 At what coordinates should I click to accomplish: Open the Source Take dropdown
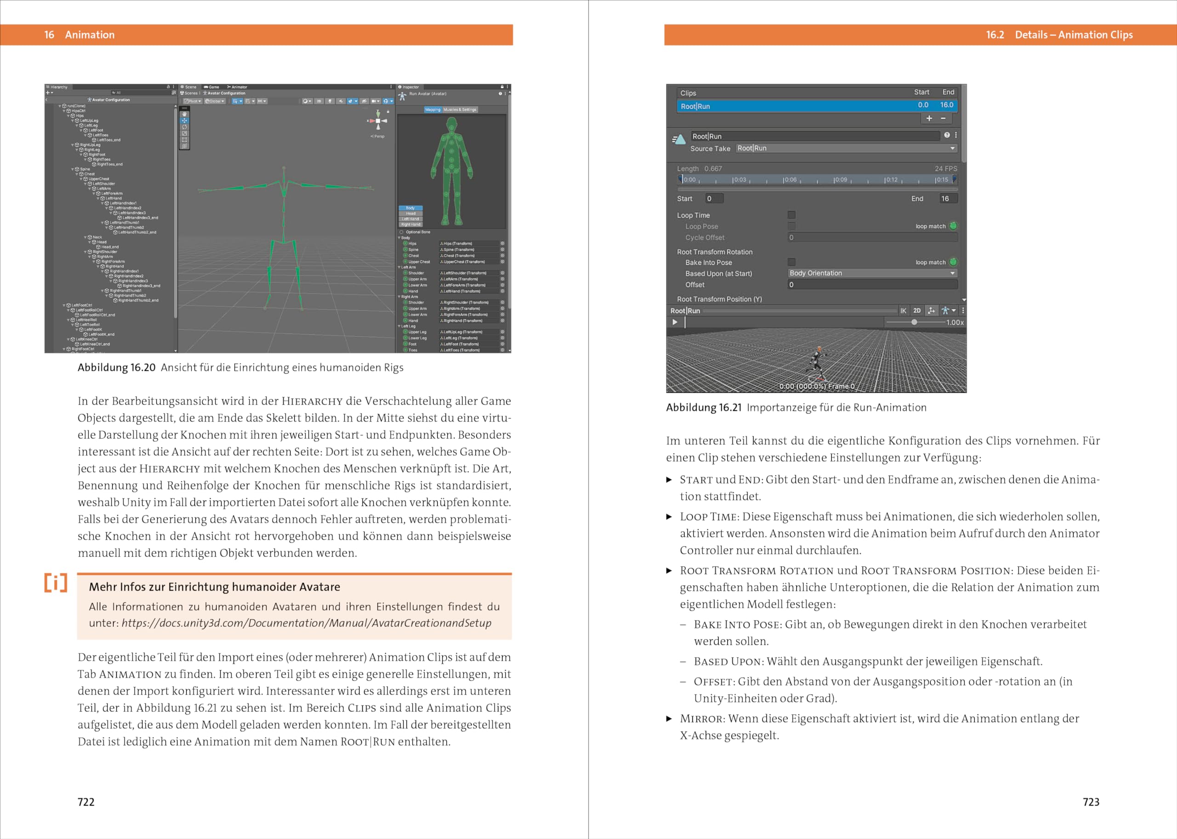click(x=846, y=148)
